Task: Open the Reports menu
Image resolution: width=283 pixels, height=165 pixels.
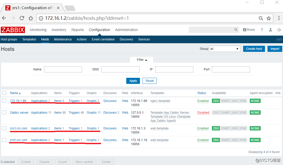Action: point(77,30)
